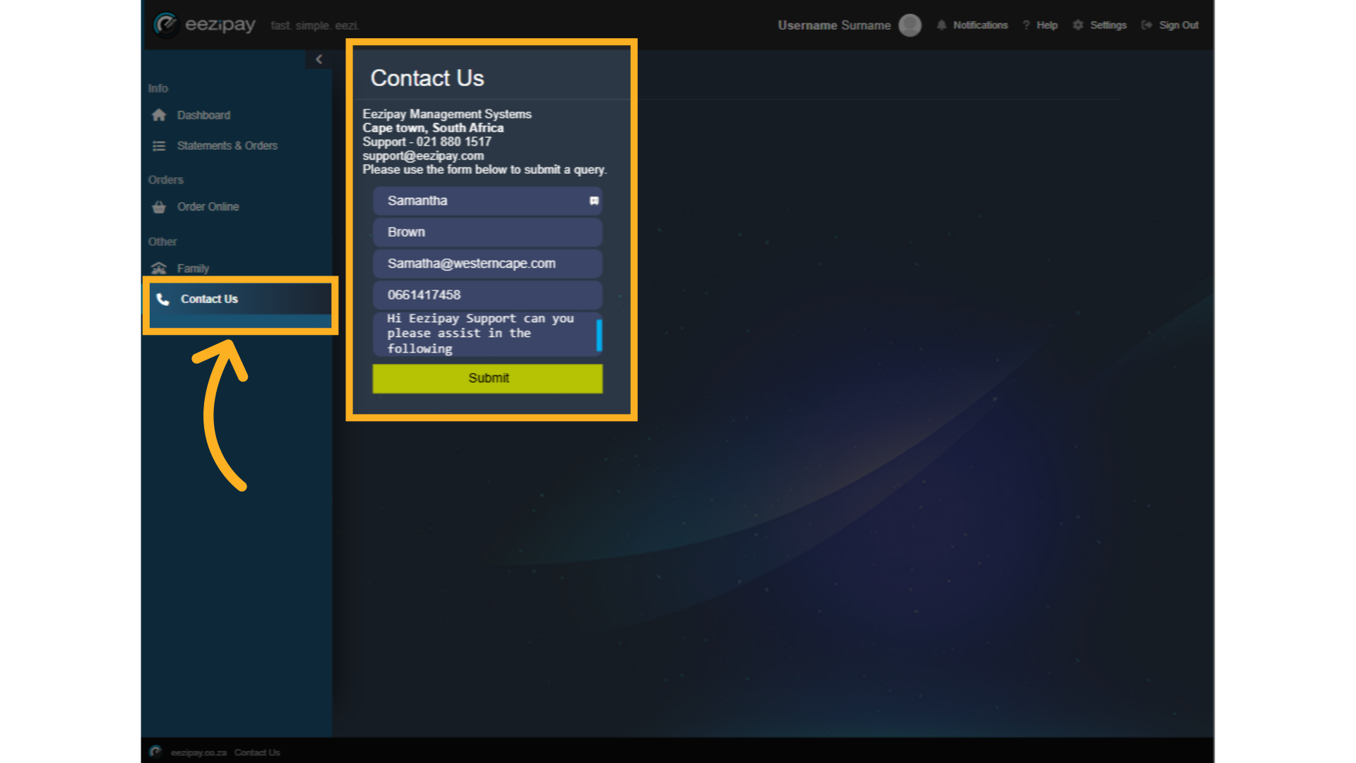This screenshot has height=763, width=1356.
Task: Sign Out of the account
Action: point(1179,25)
